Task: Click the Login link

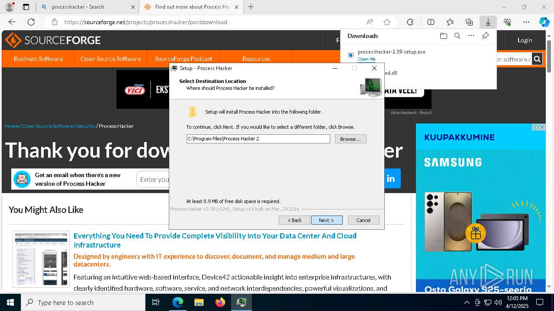Action: 525,40
